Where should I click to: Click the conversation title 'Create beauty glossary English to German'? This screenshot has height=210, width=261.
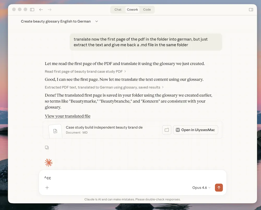[56, 21]
